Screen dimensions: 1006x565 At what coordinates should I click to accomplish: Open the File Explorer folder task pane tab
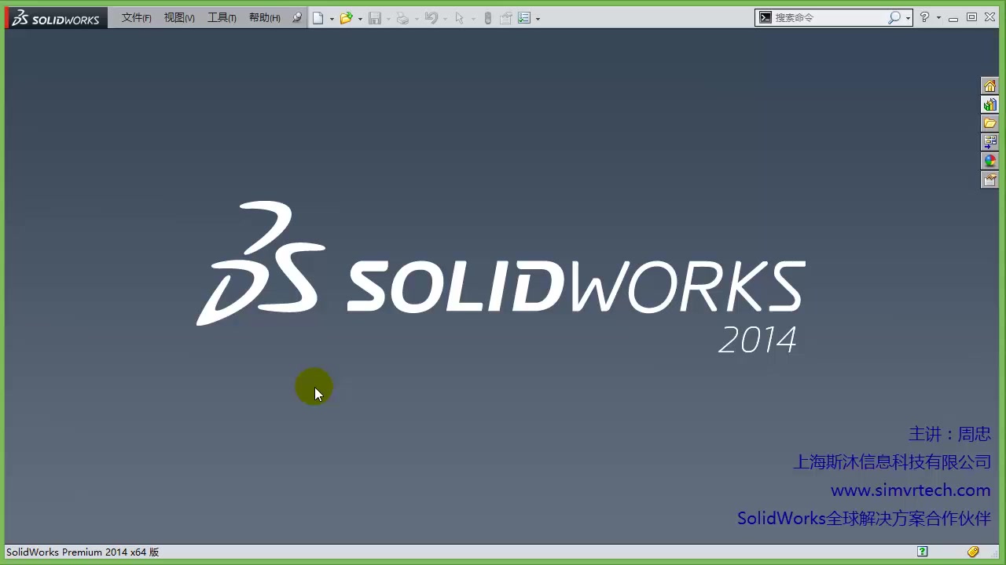coord(989,123)
